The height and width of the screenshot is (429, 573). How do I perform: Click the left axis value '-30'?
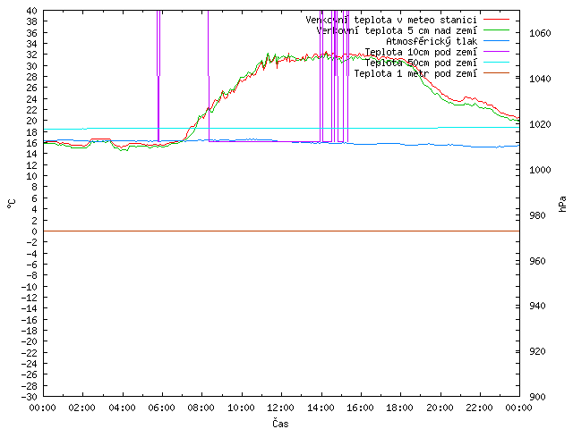click(x=30, y=397)
